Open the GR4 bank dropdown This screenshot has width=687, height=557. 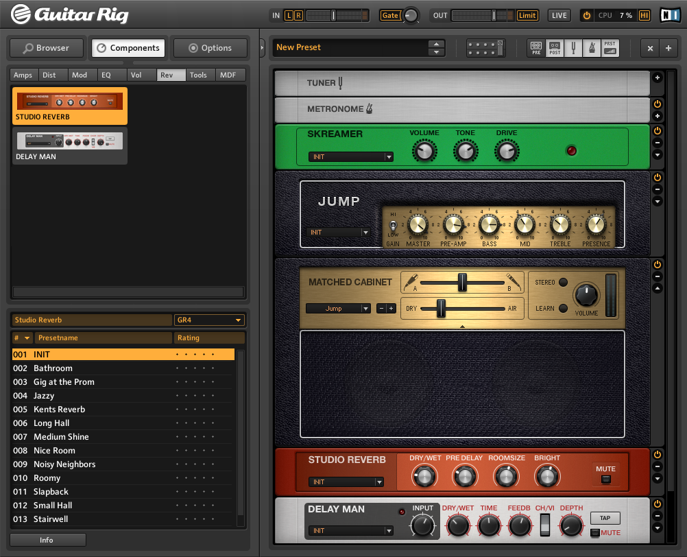click(x=209, y=320)
